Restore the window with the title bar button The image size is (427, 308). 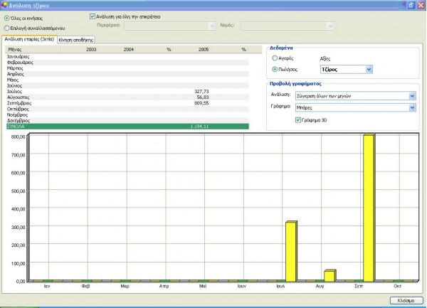click(x=411, y=5)
